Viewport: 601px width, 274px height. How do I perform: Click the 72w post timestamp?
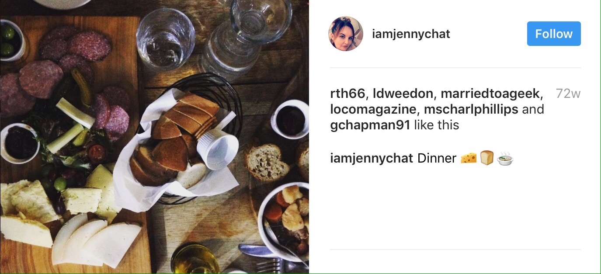(568, 94)
